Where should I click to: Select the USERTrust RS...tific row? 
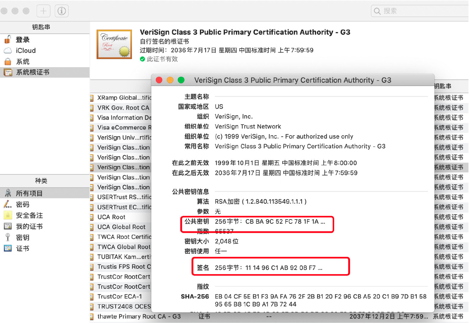click(x=121, y=197)
